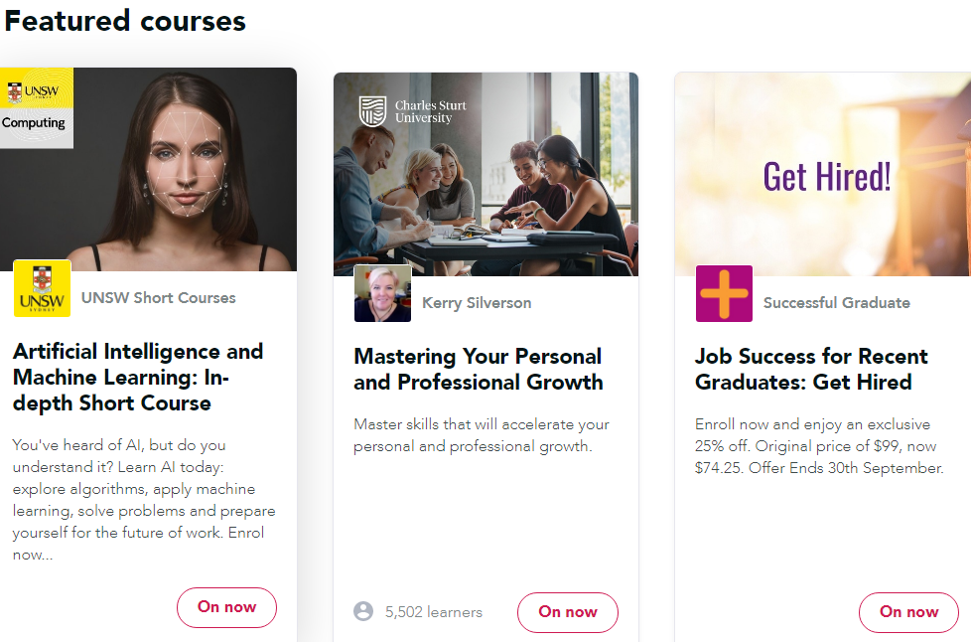Click On now for the Get Hired course
971x642 pixels.
point(907,611)
